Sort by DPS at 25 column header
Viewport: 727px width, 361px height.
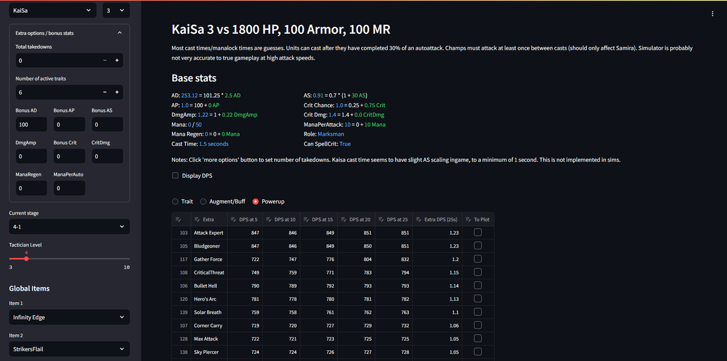[393, 219]
